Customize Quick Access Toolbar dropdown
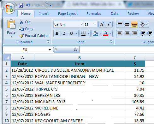 click(x=50, y=5)
